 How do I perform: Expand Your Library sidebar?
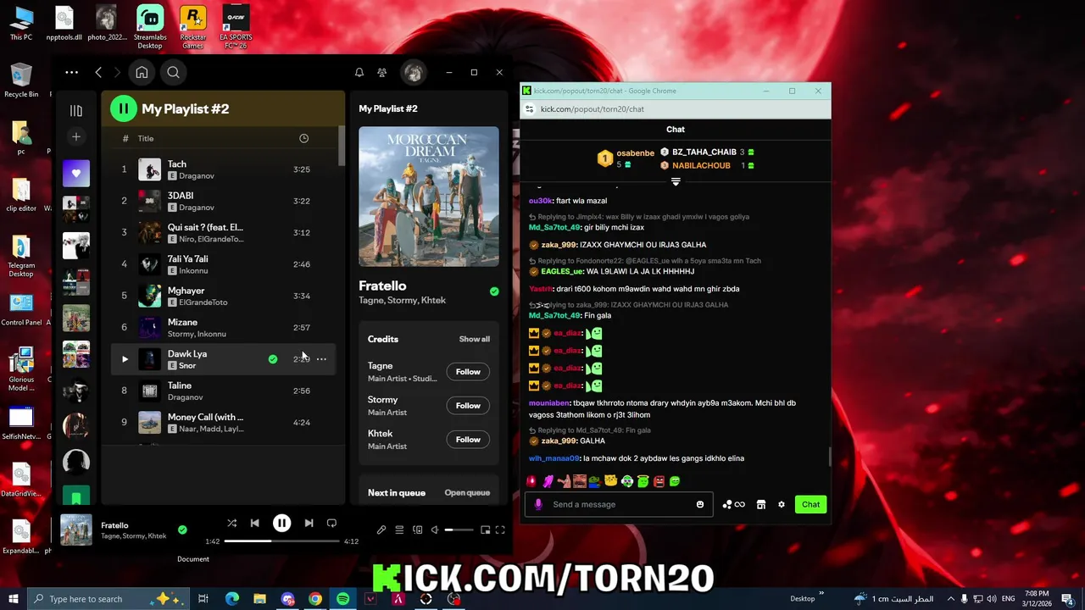[76, 110]
